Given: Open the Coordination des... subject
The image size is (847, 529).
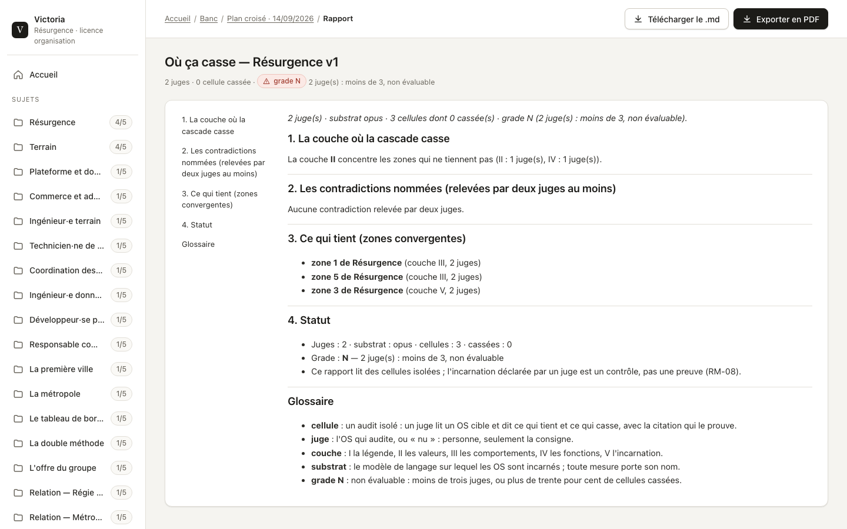Looking at the screenshot, I should click(x=72, y=270).
